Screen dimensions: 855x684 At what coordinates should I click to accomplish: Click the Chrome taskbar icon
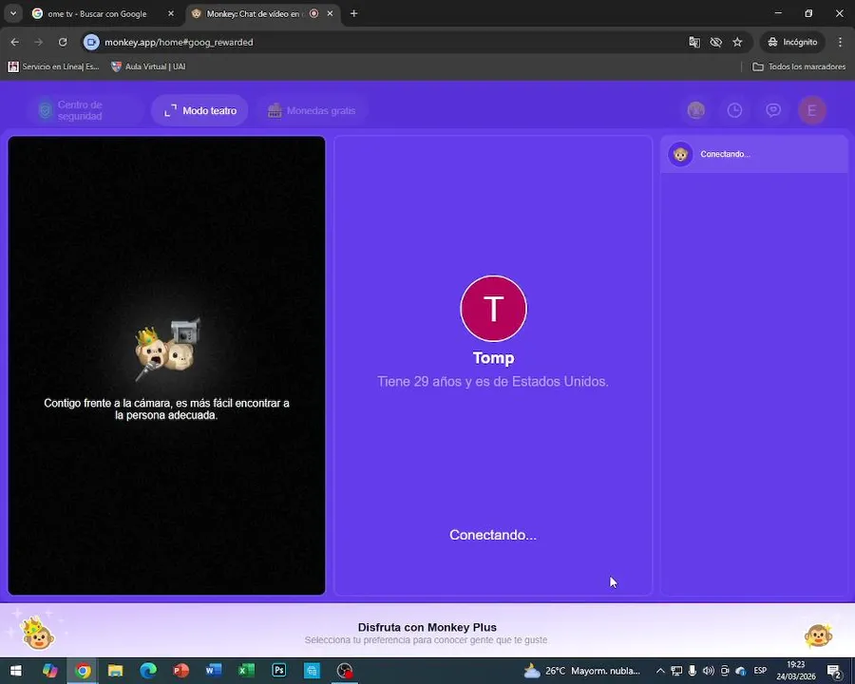[83, 671]
